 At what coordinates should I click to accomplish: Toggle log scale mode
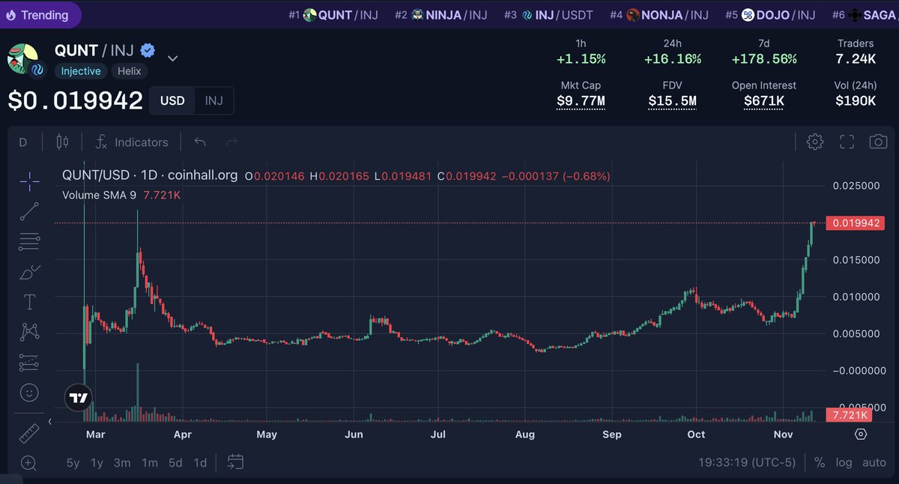(844, 462)
